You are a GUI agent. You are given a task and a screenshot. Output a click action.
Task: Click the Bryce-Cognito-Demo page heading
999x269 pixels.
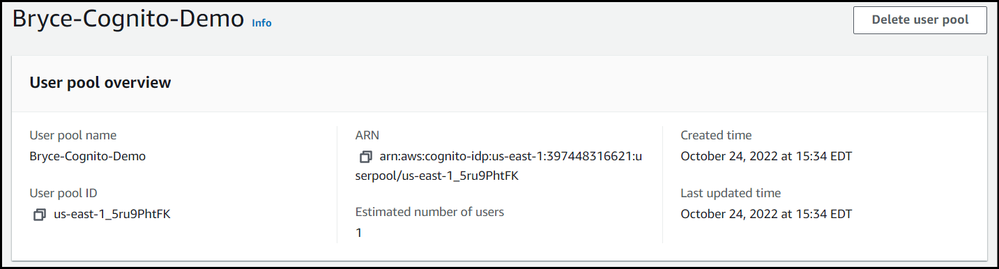[x=128, y=20]
